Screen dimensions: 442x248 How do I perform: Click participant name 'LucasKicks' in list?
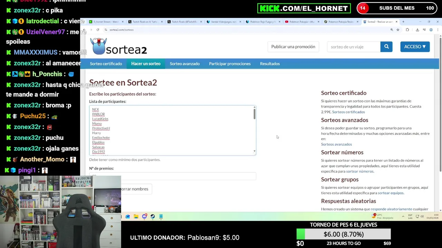[100, 119]
